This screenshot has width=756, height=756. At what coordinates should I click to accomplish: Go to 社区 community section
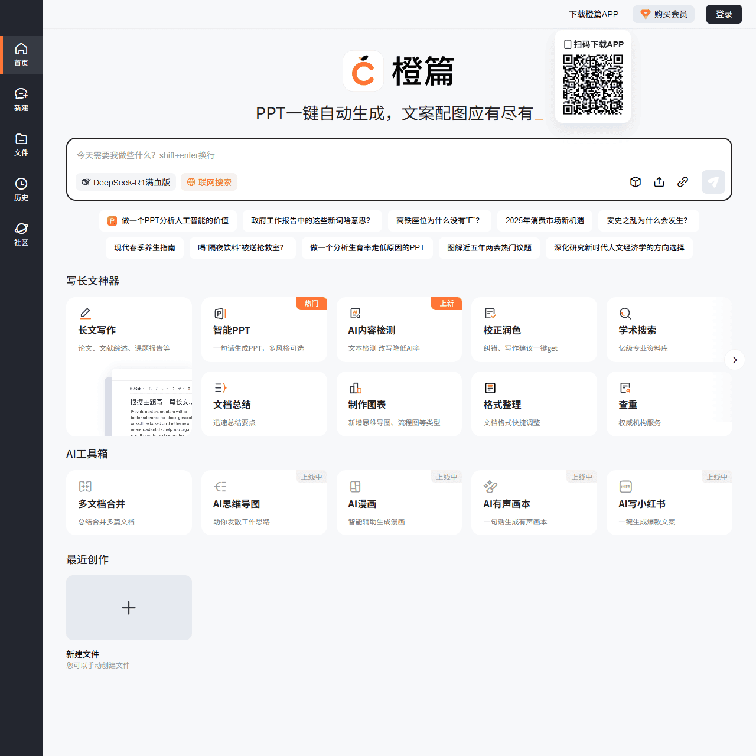[21, 234]
